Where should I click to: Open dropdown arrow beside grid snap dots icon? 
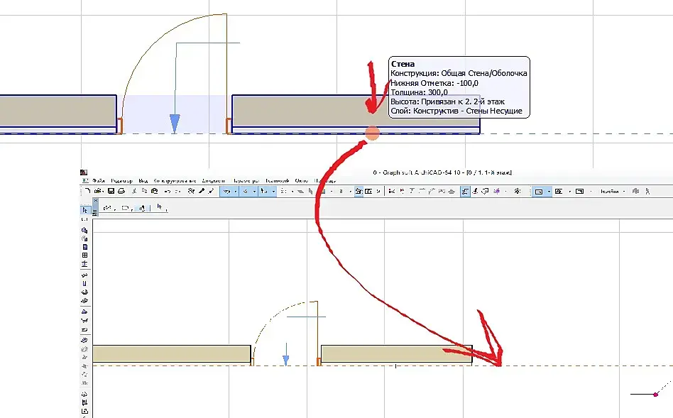tap(292, 192)
